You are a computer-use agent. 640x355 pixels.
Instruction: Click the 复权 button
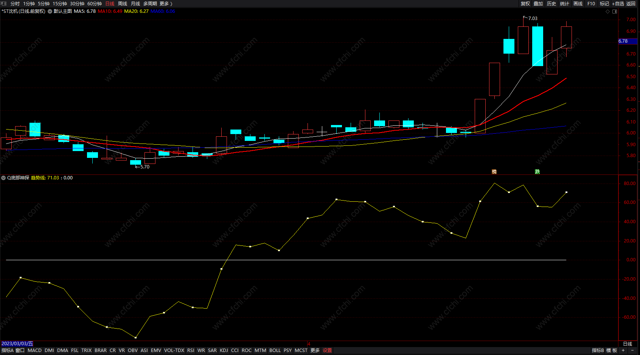[x=525, y=3]
